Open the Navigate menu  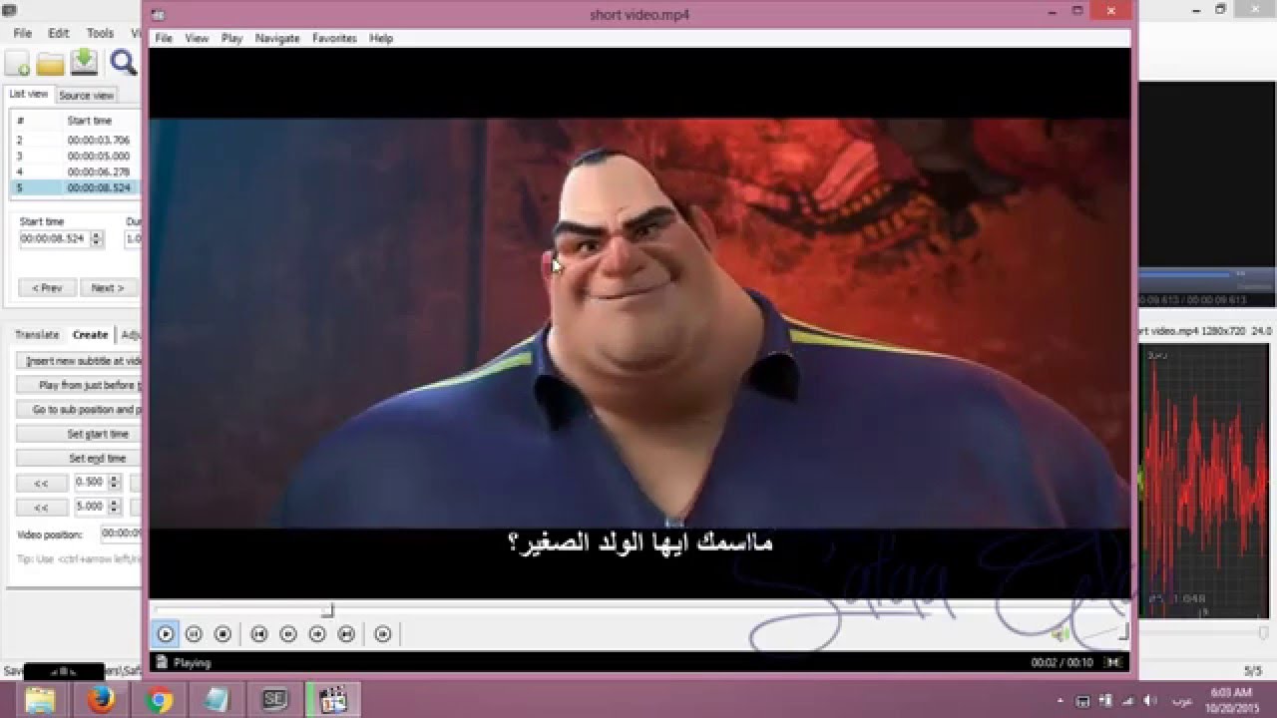point(277,38)
